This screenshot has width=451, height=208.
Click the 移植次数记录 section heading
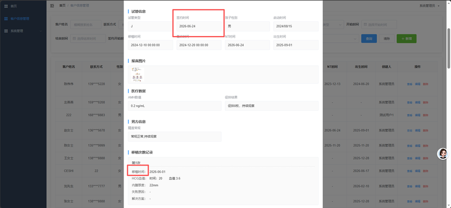[142, 152]
